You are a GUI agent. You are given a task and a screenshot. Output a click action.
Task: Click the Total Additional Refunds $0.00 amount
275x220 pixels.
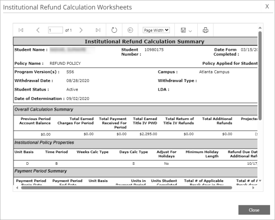(x=227, y=134)
